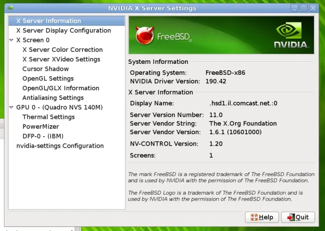The image size is (325, 231).
Task: Click the server version number 11.0
Action: [216, 115]
